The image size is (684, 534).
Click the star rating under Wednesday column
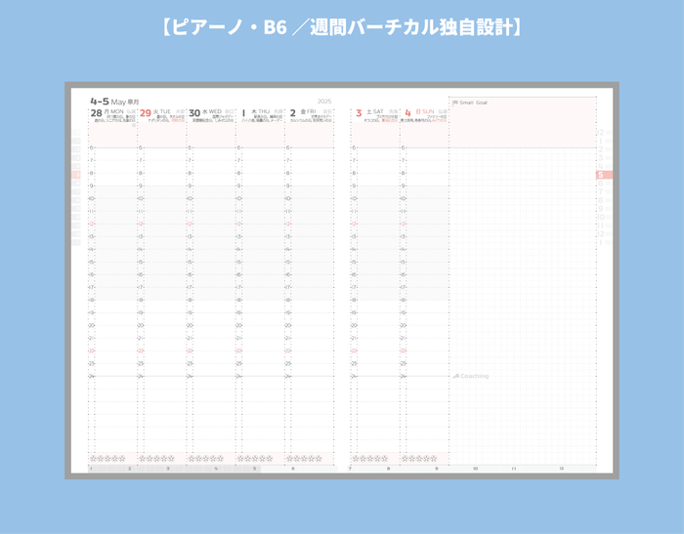[x=205, y=458]
